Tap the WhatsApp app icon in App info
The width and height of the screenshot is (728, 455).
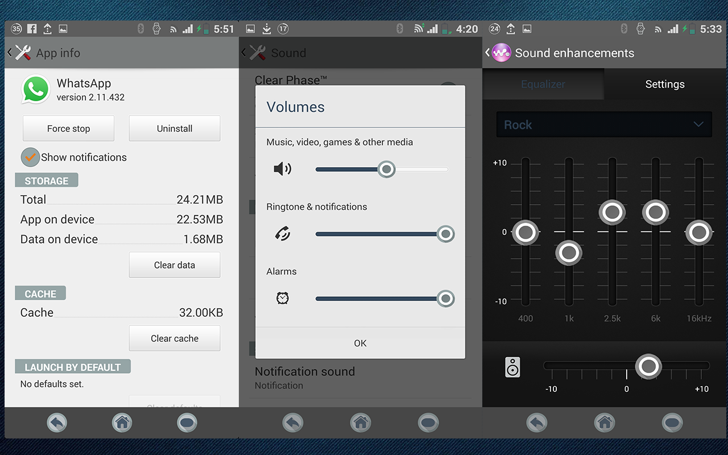click(35, 90)
